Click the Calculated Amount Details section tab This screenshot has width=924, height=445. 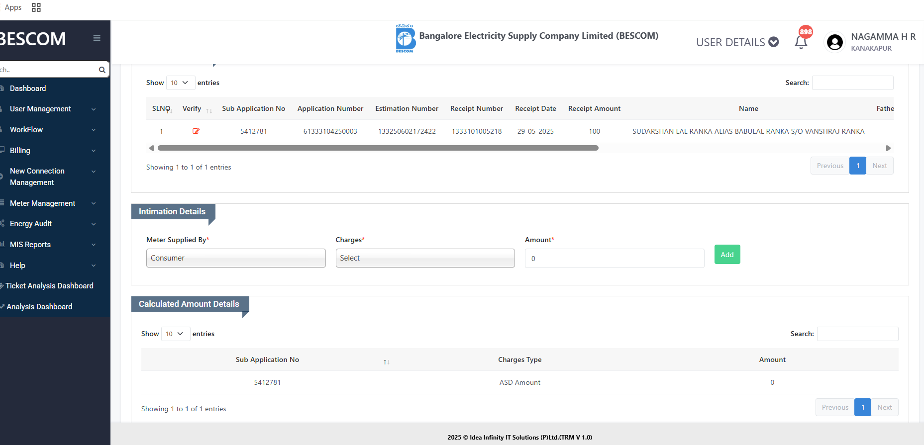click(190, 304)
